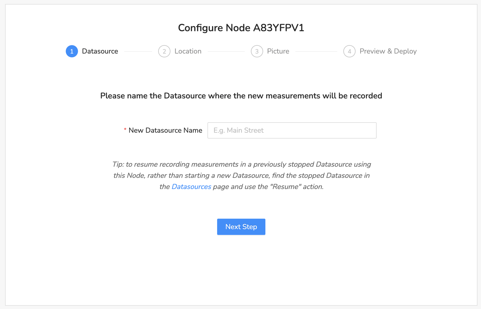Screen dimensions: 481x309
Task: Select the Datasource step label
Action: (x=100, y=51)
